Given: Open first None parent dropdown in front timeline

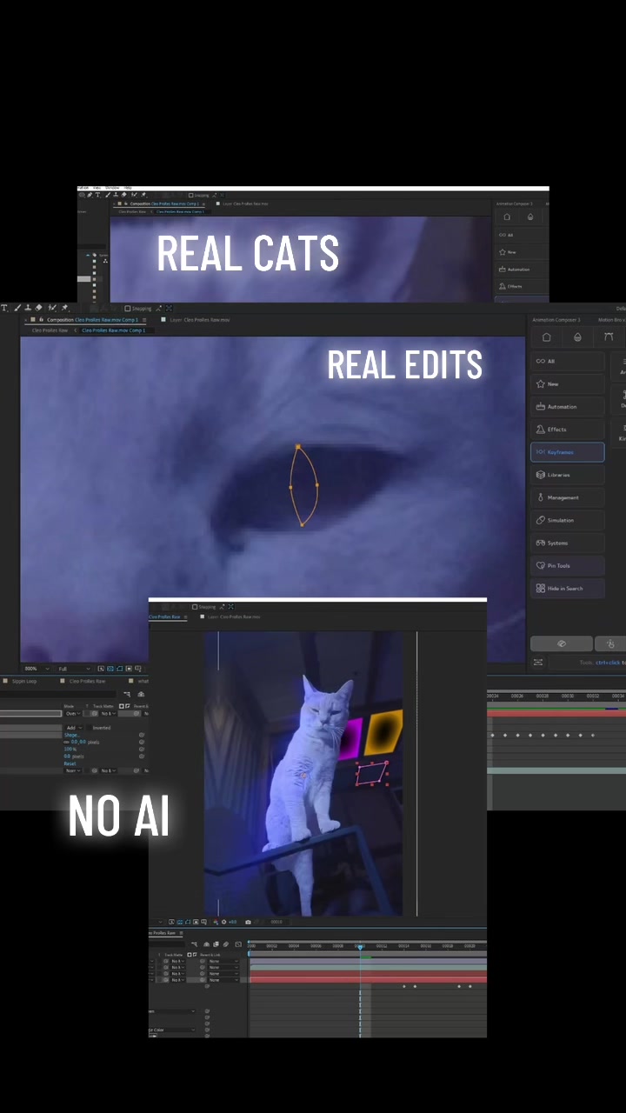Looking at the screenshot, I should (223, 961).
